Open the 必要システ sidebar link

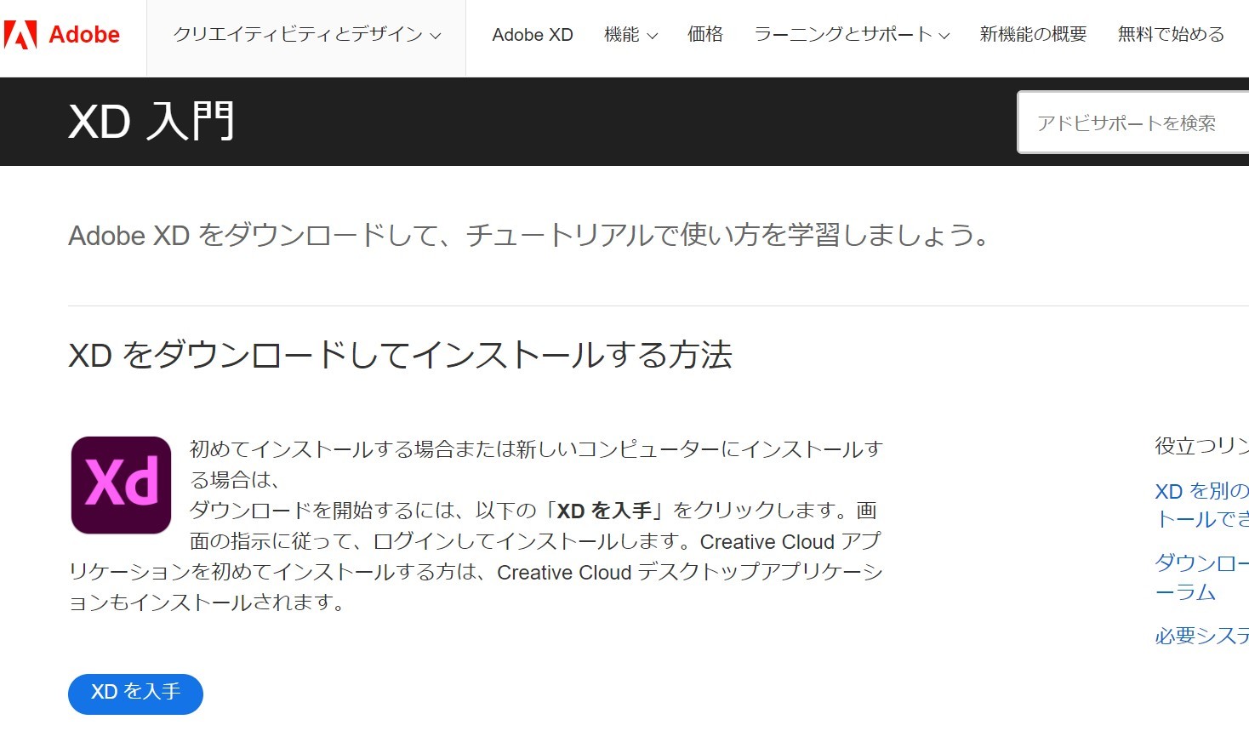[x=1201, y=636]
